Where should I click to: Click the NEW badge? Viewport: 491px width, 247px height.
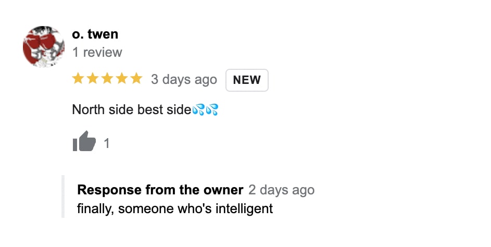point(247,80)
